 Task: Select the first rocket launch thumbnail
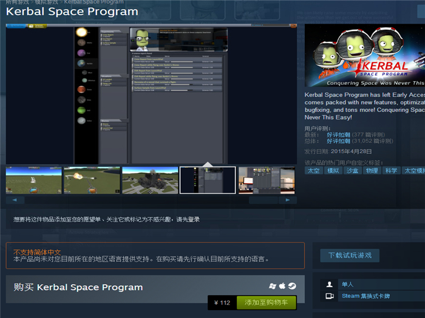point(34,180)
